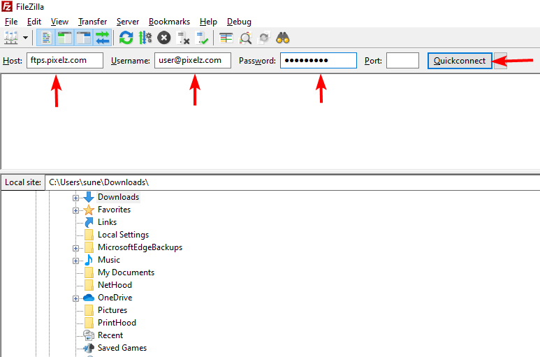Click the blue Downloads arrow icon
Image resolution: width=540 pixels, height=357 pixels.
point(89,197)
